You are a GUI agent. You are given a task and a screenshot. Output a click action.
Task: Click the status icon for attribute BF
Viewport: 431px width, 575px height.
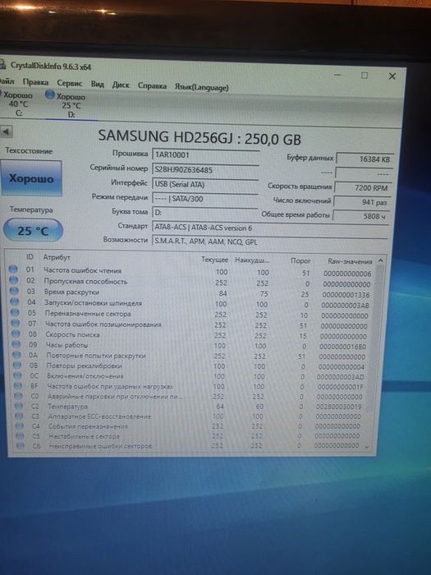tap(18, 386)
